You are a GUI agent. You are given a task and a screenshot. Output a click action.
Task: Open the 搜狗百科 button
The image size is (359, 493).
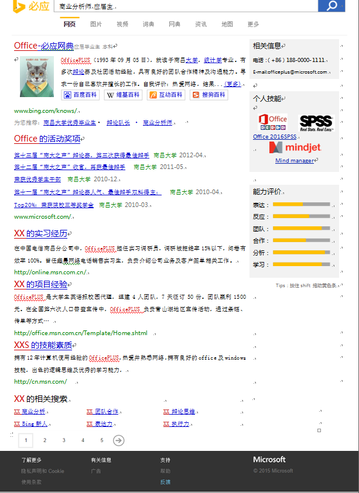209,95
